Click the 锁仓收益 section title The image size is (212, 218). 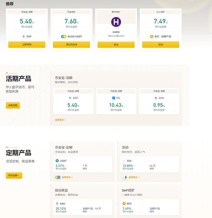61,190
